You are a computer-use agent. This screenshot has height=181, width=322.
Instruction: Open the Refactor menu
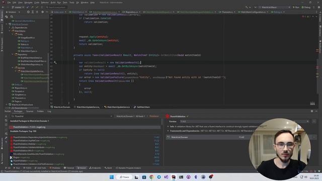click(x=45, y=3)
